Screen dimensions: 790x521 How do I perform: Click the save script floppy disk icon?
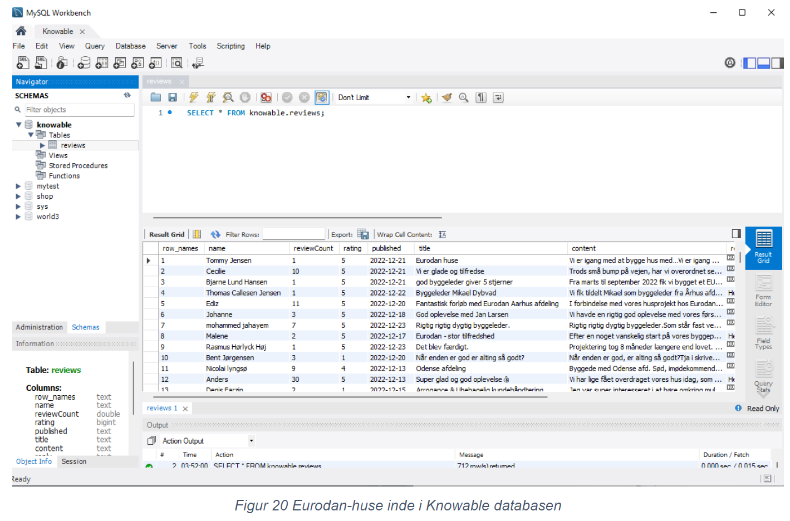click(173, 97)
